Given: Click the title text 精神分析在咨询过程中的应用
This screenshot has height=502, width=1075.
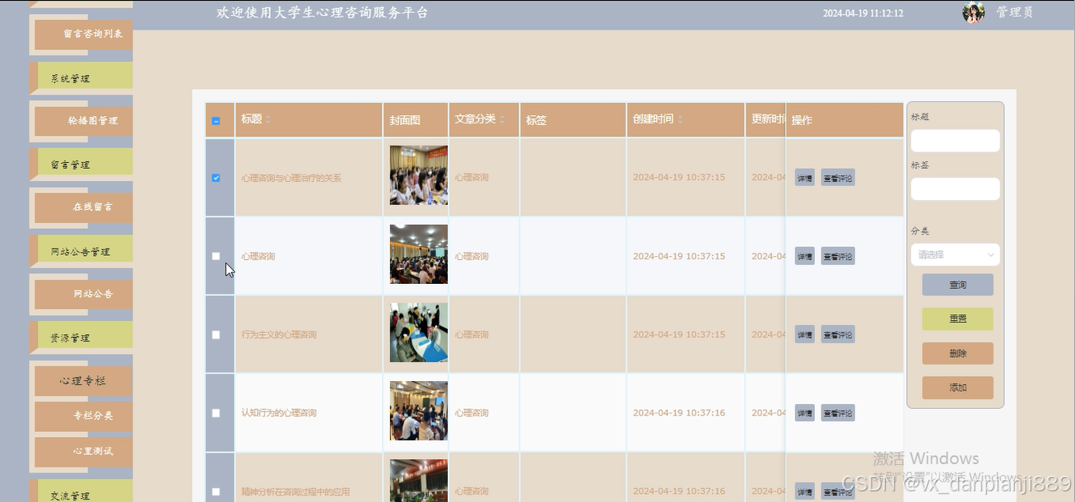Looking at the screenshot, I should 296,492.
